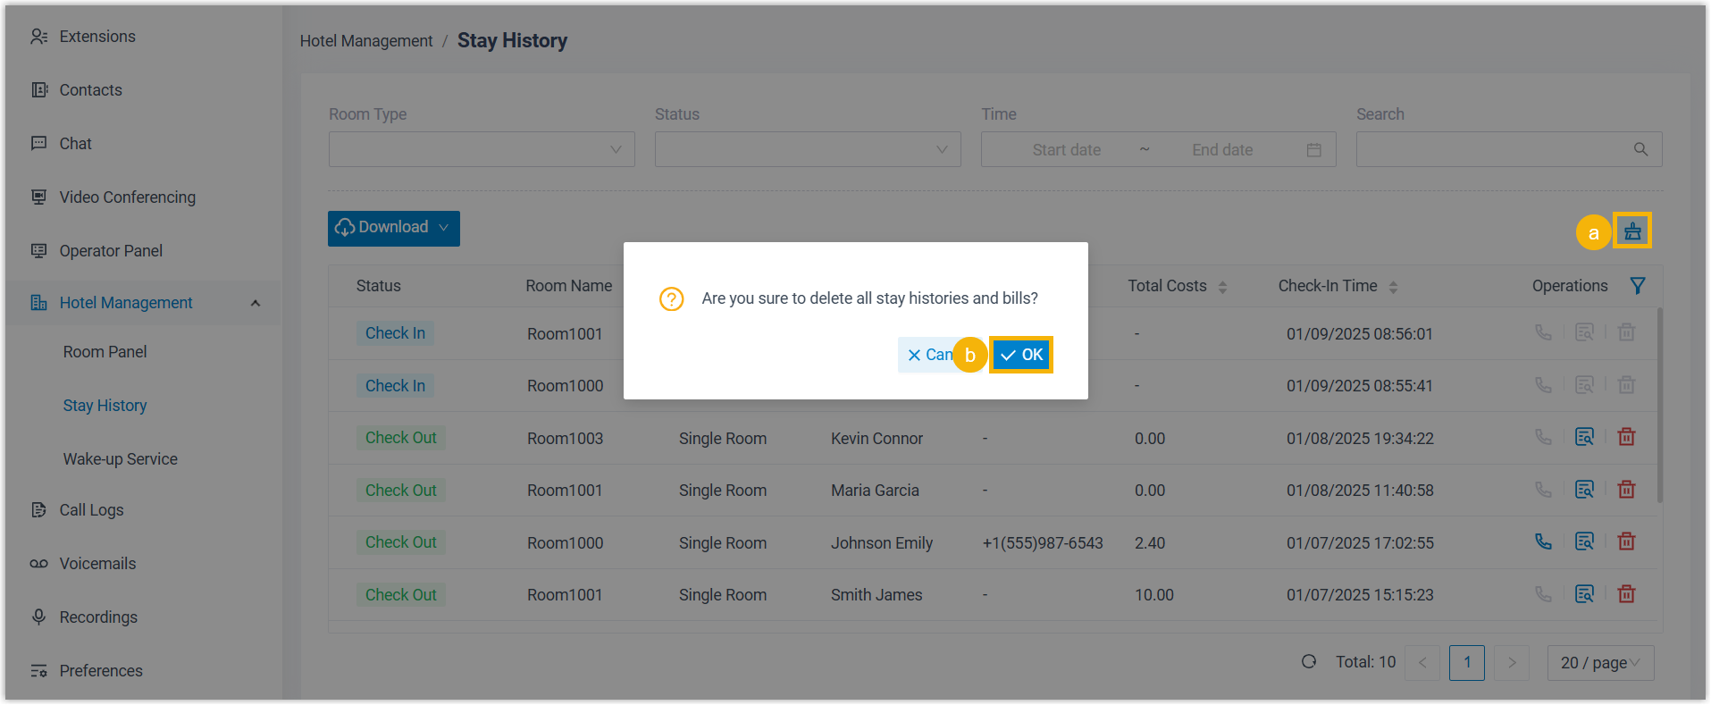Confirm deletion with the OK button

tap(1021, 355)
